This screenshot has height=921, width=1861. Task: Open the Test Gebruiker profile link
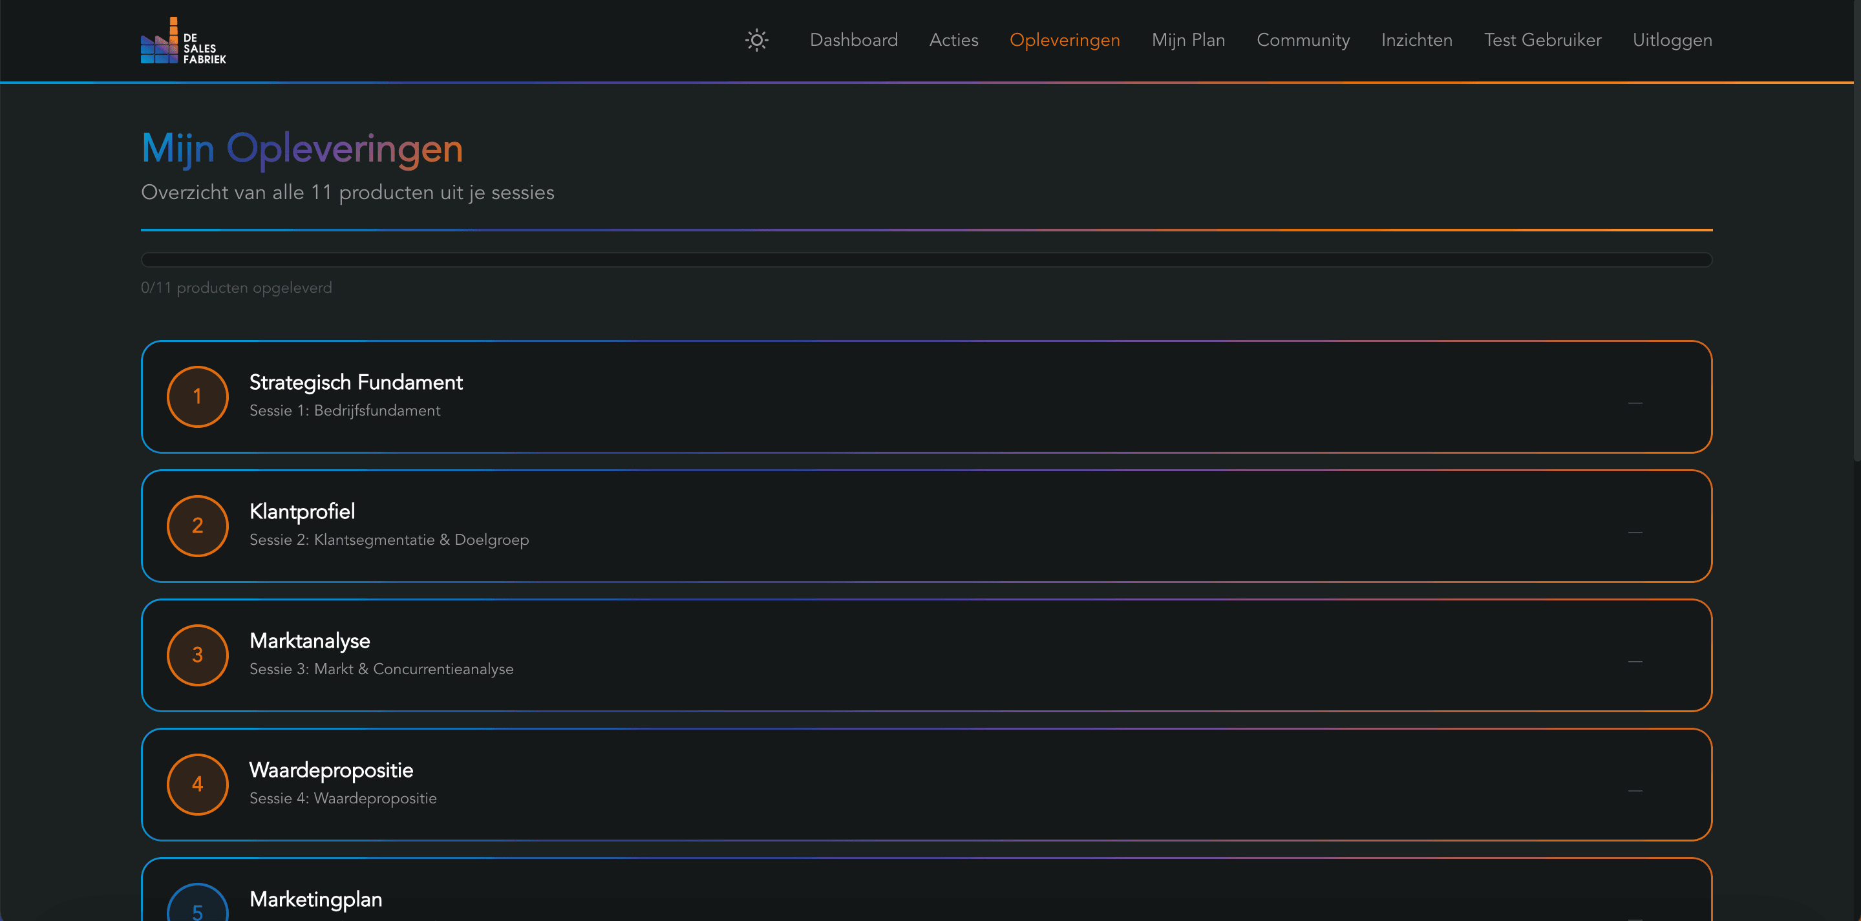click(1542, 39)
